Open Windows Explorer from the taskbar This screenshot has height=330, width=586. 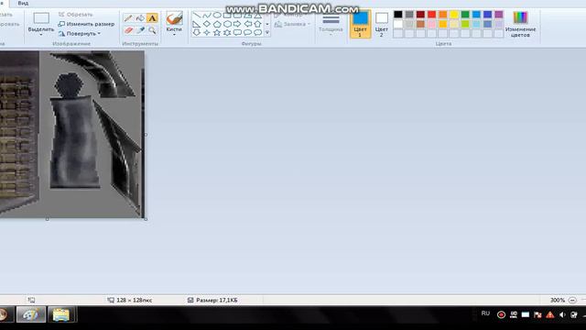(61, 314)
